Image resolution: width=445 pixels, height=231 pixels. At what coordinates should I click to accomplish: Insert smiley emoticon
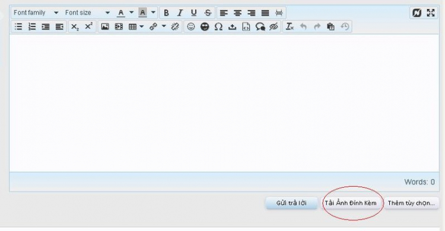click(191, 27)
